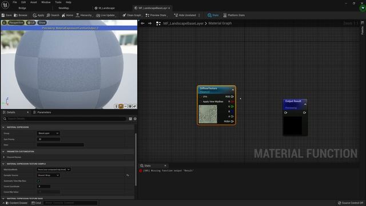Toggle Preview State in toolbar
Image resolution: width=366 pixels, height=206 pixels.
tap(156, 15)
